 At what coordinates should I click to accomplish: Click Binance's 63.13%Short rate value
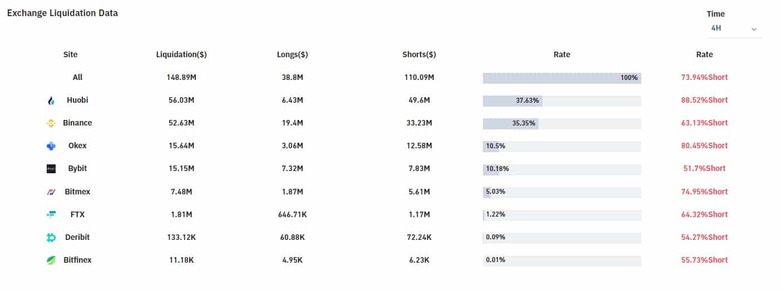(x=704, y=123)
